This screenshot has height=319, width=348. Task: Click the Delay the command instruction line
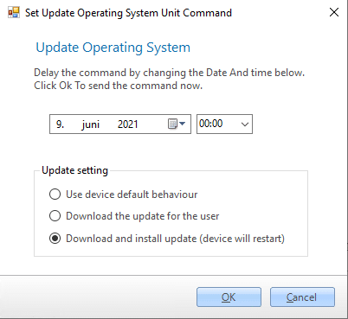click(x=170, y=73)
